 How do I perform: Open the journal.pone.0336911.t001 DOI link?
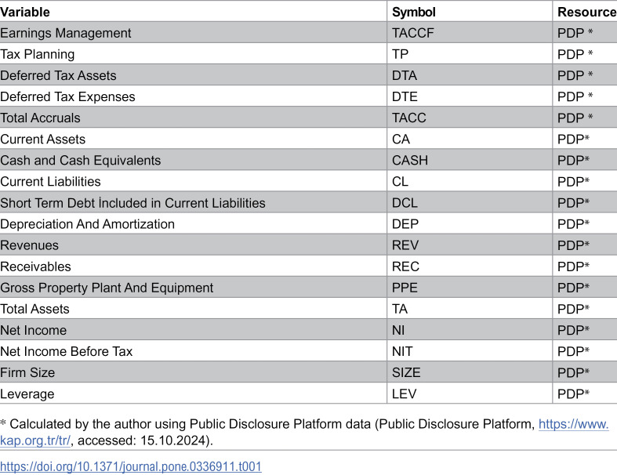point(131,466)
